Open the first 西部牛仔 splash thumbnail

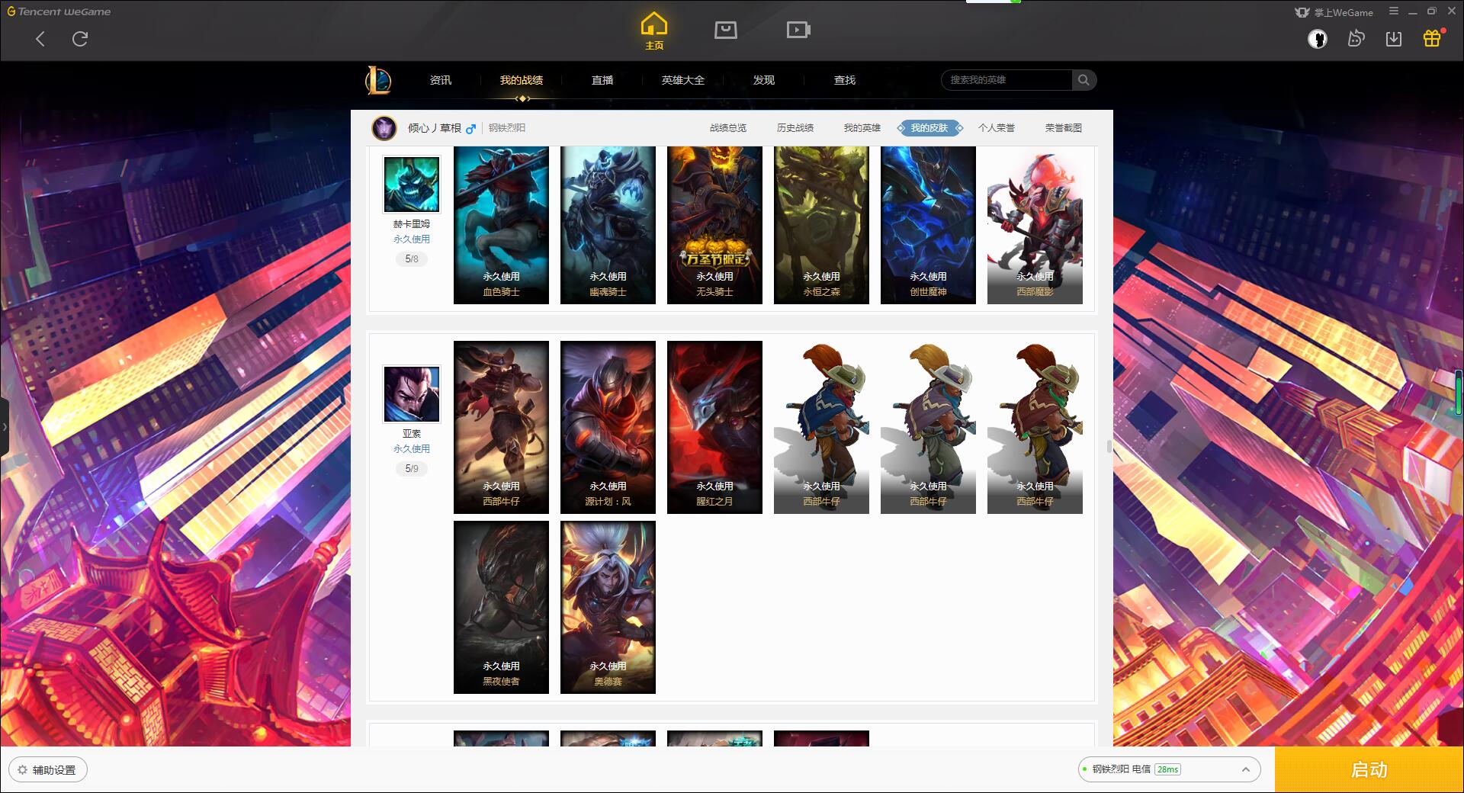tap(501, 427)
